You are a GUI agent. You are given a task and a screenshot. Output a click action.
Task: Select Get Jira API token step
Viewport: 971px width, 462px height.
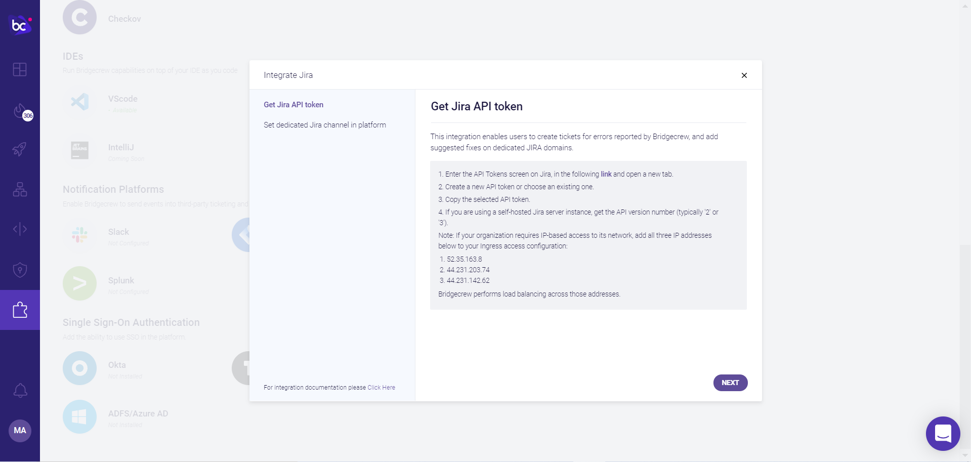pyautogui.click(x=293, y=105)
